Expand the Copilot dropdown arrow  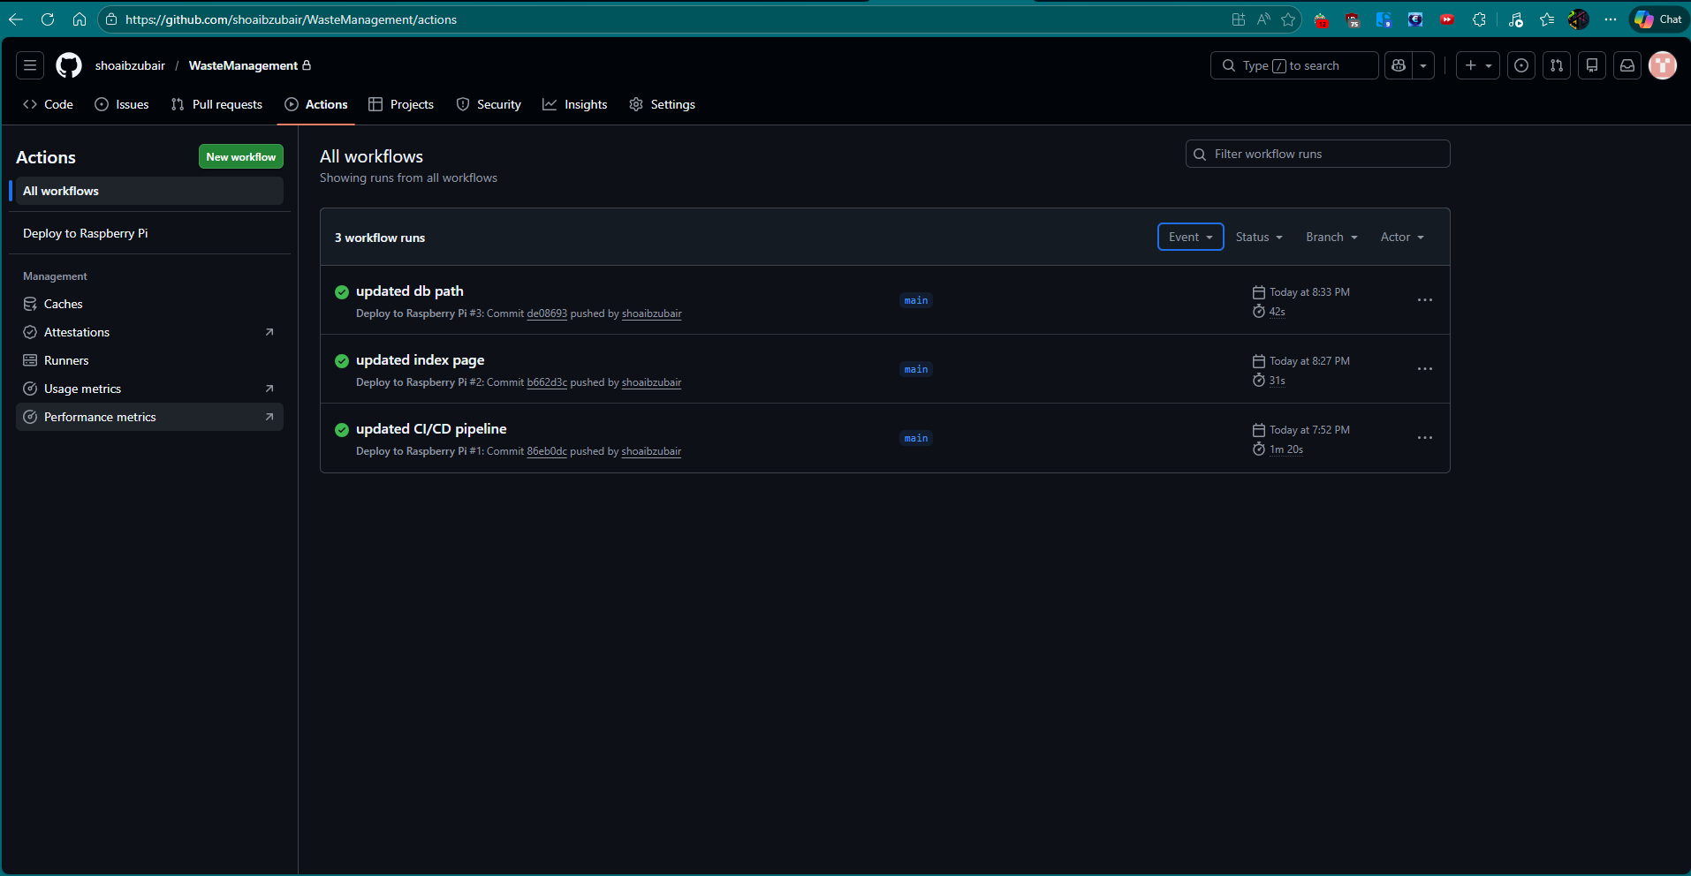click(x=1423, y=65)
